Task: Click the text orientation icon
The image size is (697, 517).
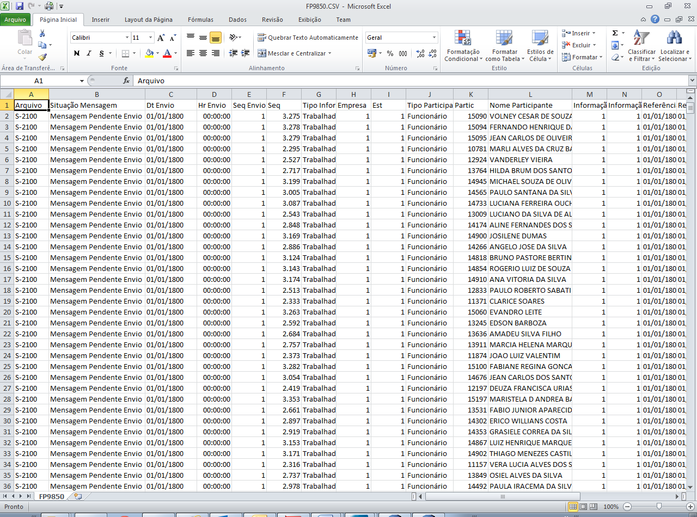Action: click(x=233, y=38)
